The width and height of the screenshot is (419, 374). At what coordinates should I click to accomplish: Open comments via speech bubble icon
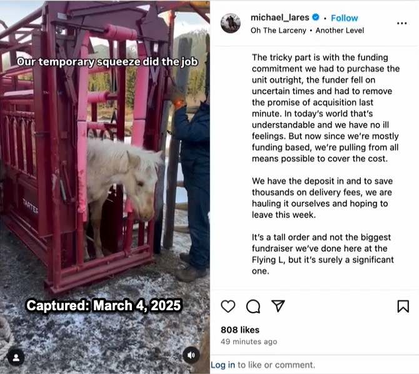(253, 306)
